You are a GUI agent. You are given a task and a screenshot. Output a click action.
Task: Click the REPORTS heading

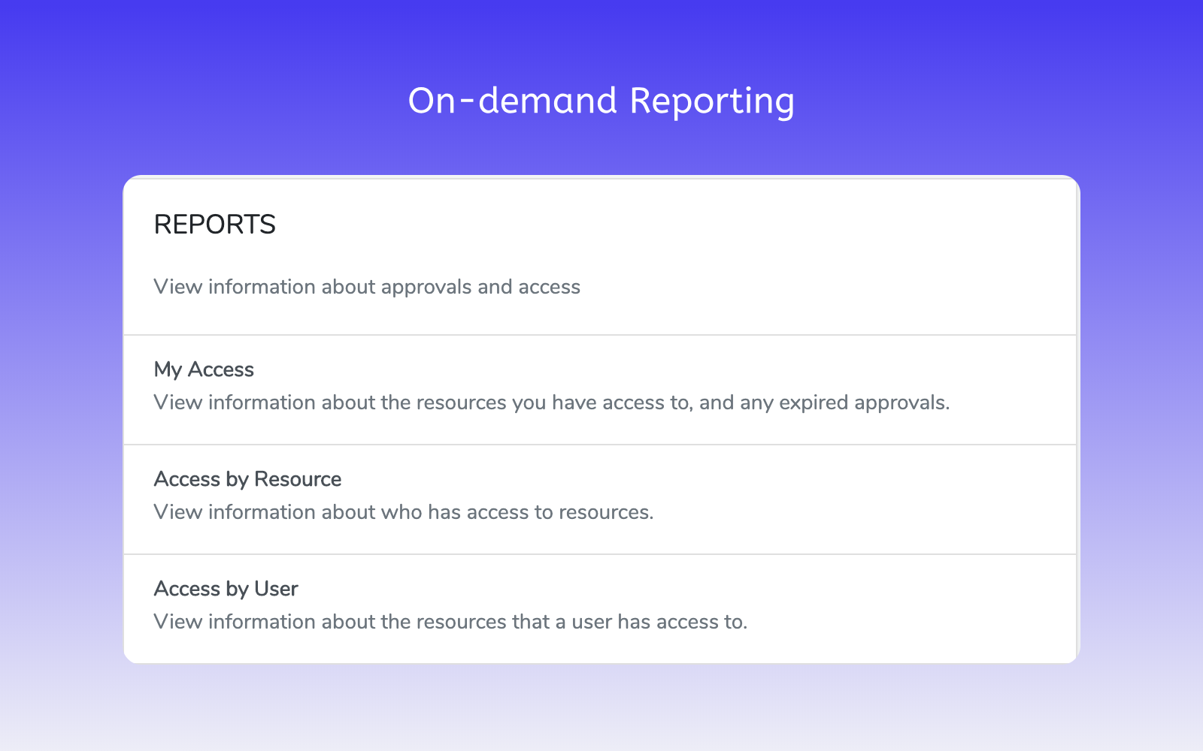[215, 225]
